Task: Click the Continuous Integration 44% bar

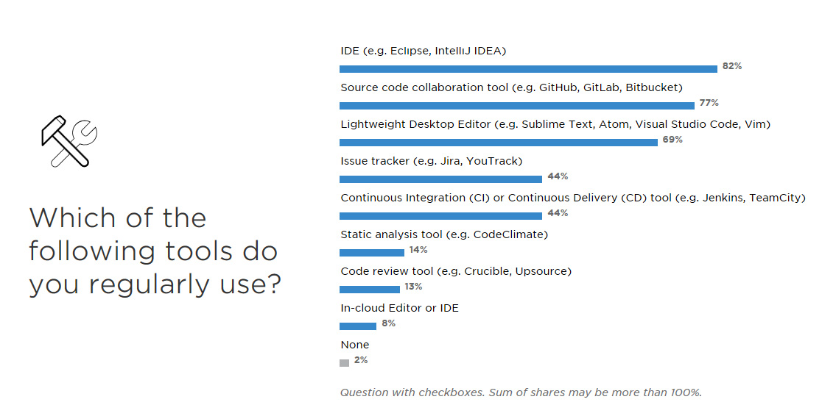Action: (441, 215)
